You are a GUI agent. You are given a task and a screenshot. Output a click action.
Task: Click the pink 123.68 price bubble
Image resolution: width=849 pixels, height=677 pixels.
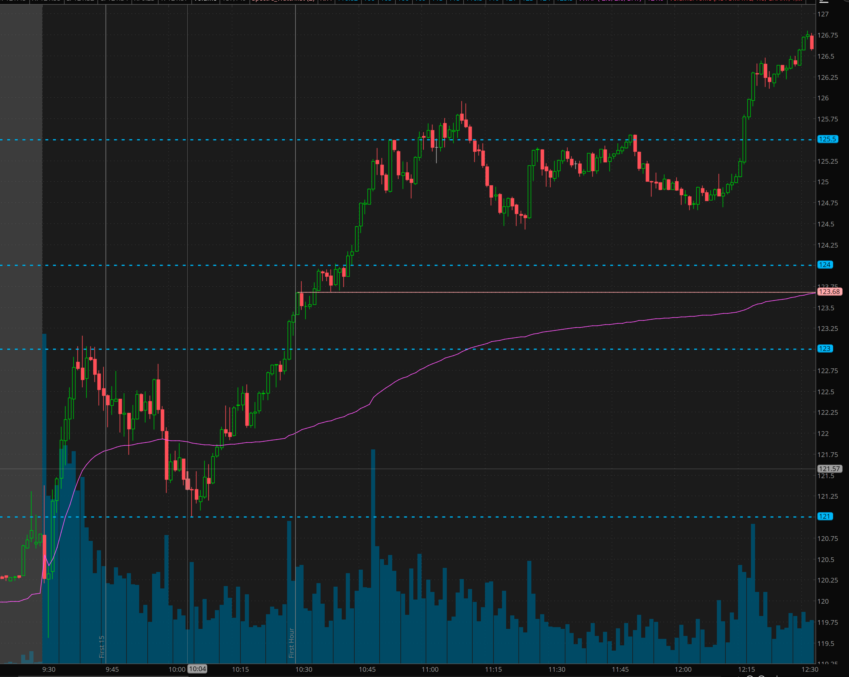pos(829,292)
